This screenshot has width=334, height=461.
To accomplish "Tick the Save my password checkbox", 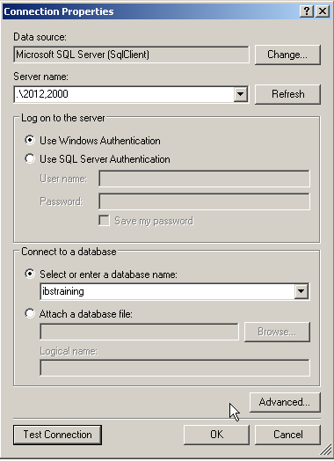I will 104,221.
